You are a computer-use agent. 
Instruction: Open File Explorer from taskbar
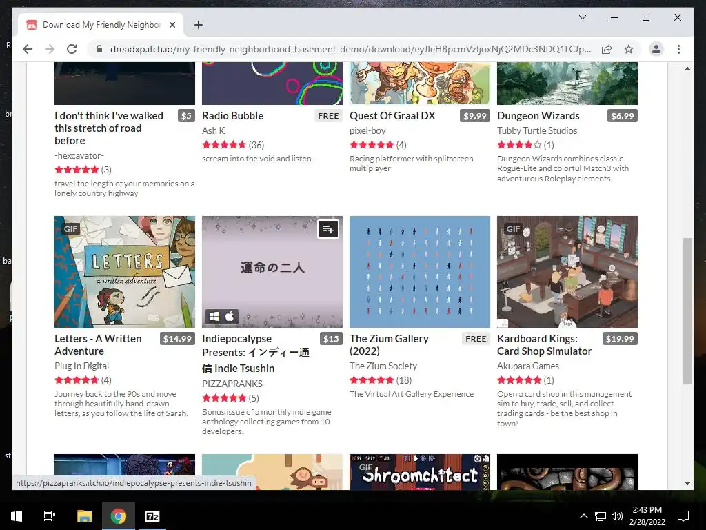(84, 516)
